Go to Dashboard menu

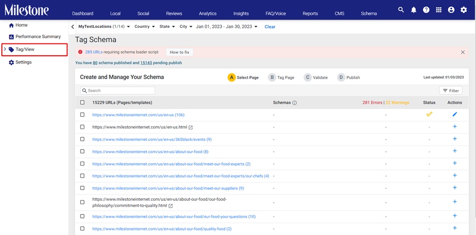83,13
